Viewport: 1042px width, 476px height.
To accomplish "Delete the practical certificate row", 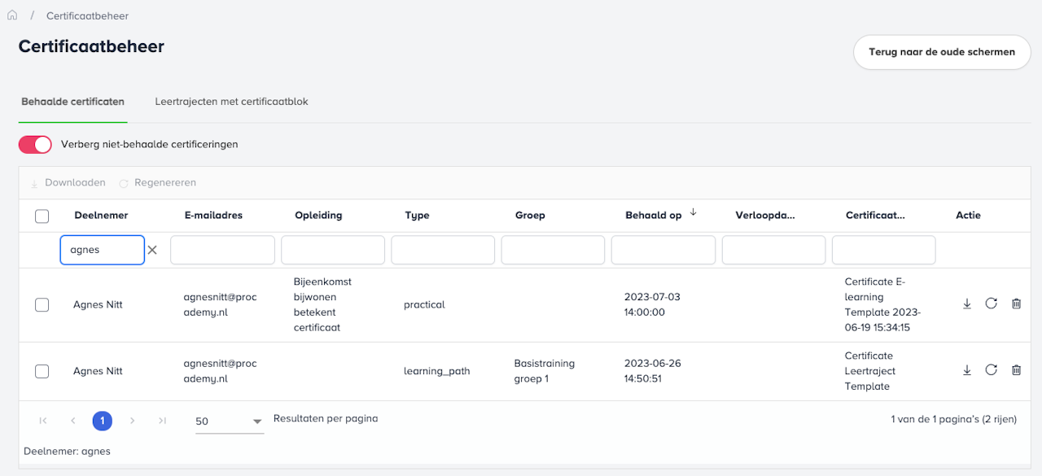I will tap(1016, 304).
